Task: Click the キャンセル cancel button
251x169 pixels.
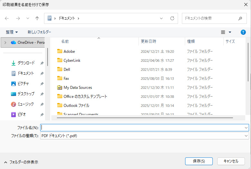Action: coord(231,161)
